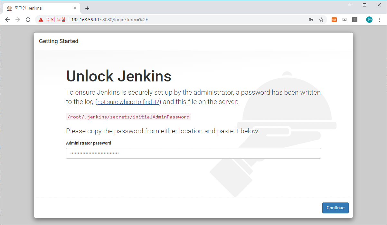Open saved passwords key icon
The height and width of the screenshot is (225, 387).
point(311,20)
